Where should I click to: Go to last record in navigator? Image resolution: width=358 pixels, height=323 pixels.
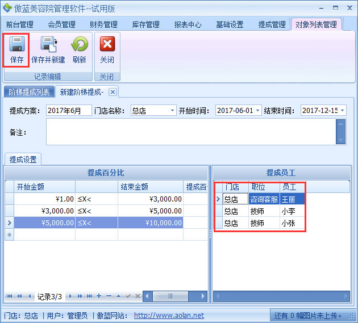pos(90,296)
